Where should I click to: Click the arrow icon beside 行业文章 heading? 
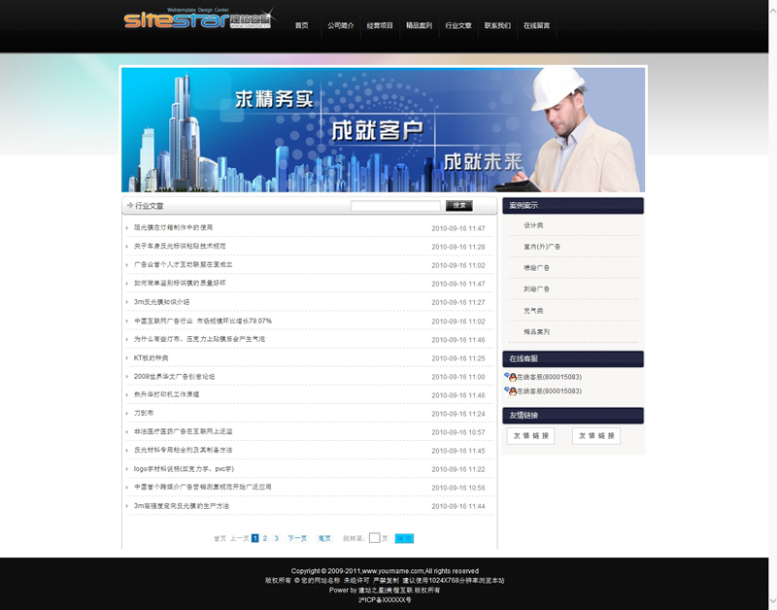tap(129, 206)
